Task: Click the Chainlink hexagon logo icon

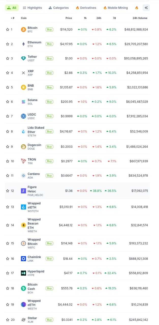Action: tap(23, 259)
